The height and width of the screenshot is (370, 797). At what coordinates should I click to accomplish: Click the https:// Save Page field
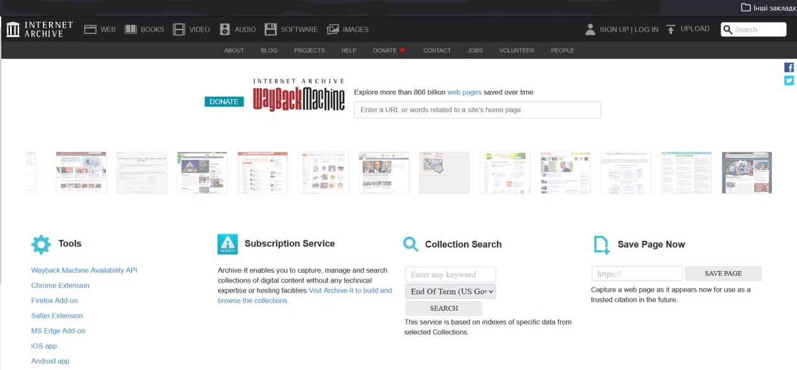637,274
